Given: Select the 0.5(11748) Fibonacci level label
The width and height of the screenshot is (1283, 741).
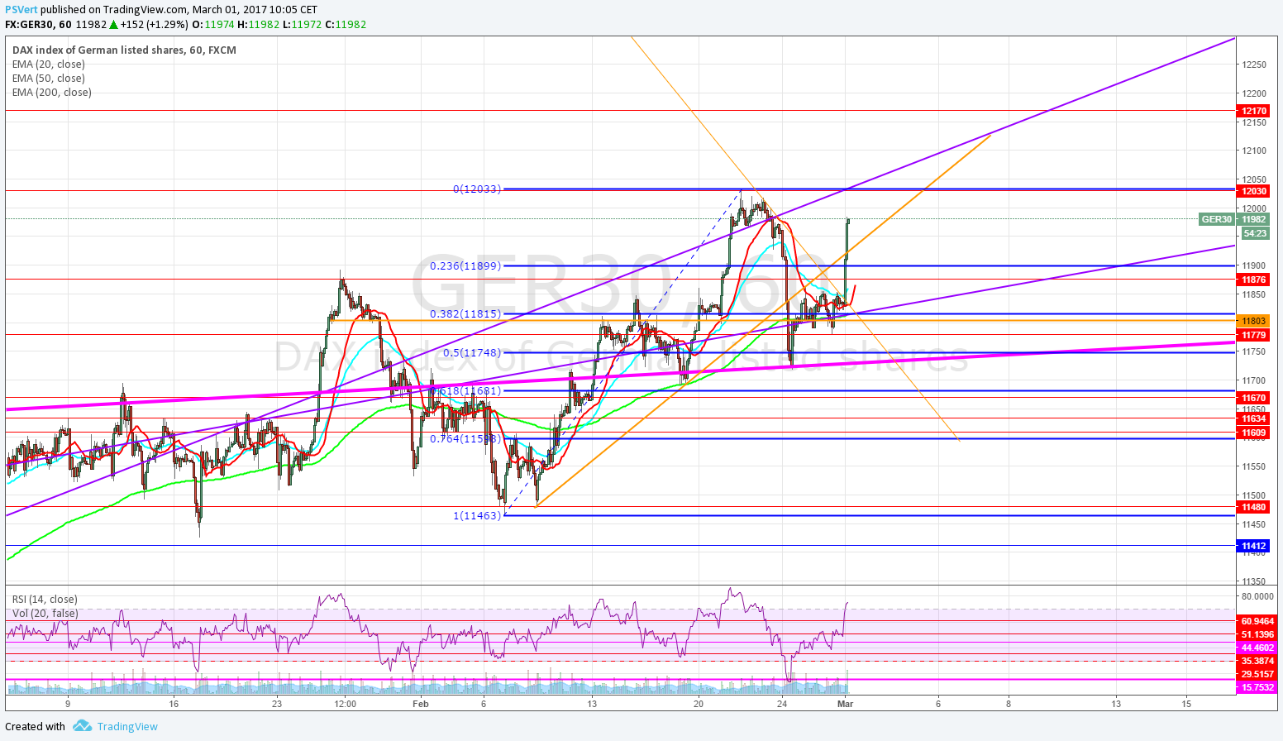Looking at the screenshot, I should pyautogui.click(x=472, y=352).
